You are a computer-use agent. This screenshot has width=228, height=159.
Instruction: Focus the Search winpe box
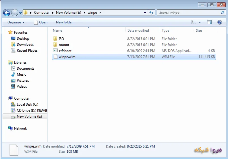point(189,13)
